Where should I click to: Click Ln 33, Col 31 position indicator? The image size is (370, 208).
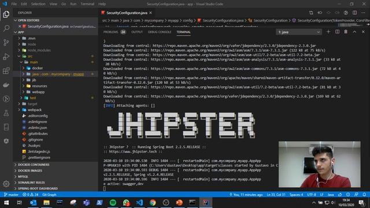[x=276, y=195]
